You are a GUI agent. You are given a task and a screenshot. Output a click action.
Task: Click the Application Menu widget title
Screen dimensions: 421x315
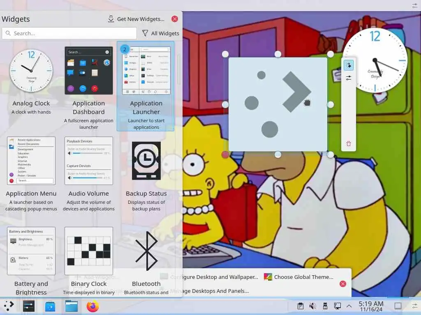pyautogui.click(x=31, y=194)
